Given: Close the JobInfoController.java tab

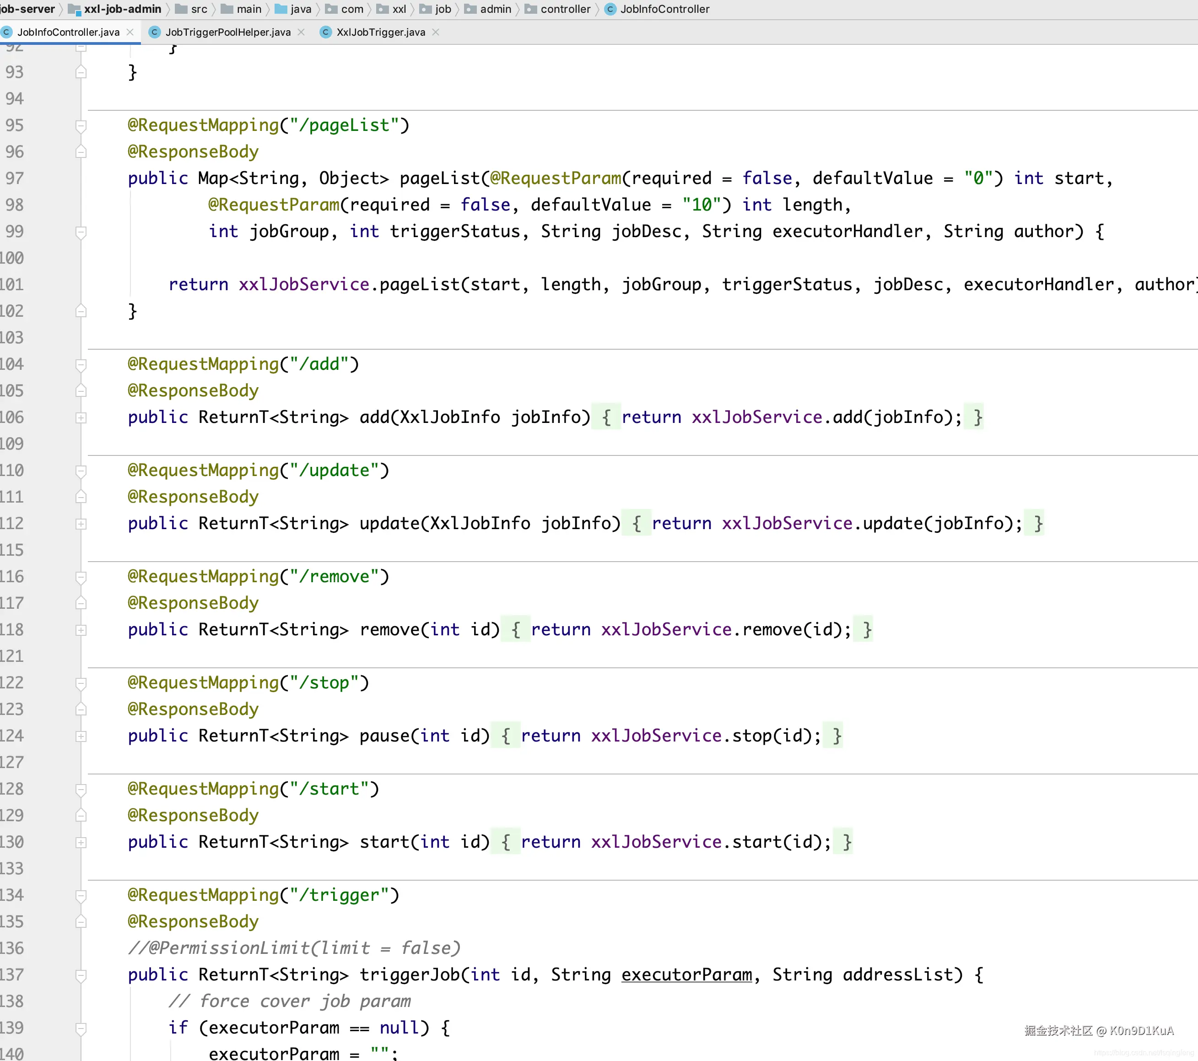Looking at the screenshot, I should (x=130, y=32).
